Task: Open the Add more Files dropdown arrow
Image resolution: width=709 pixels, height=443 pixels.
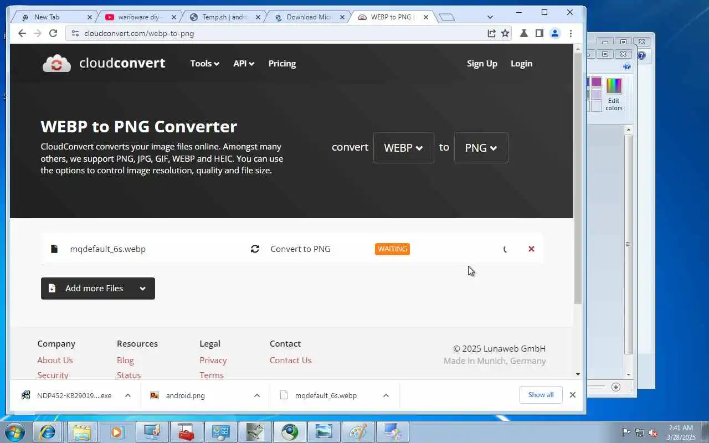Action: [142, 289]
